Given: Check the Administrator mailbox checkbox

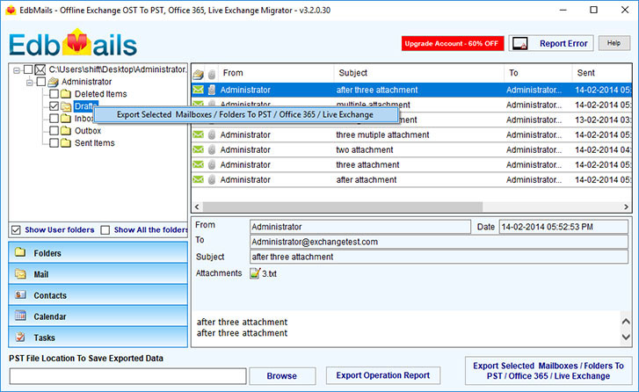Looking at the screenshot, I should coord(40,82).
